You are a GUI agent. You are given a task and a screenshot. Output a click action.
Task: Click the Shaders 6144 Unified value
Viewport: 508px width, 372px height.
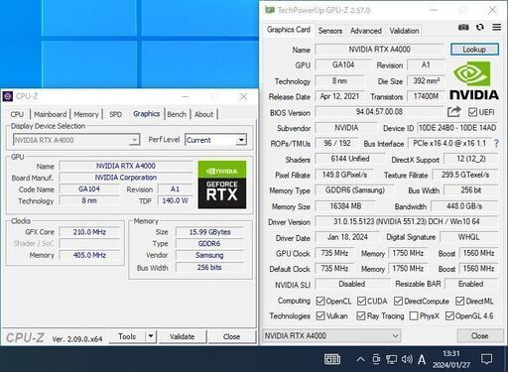point(350,159)
